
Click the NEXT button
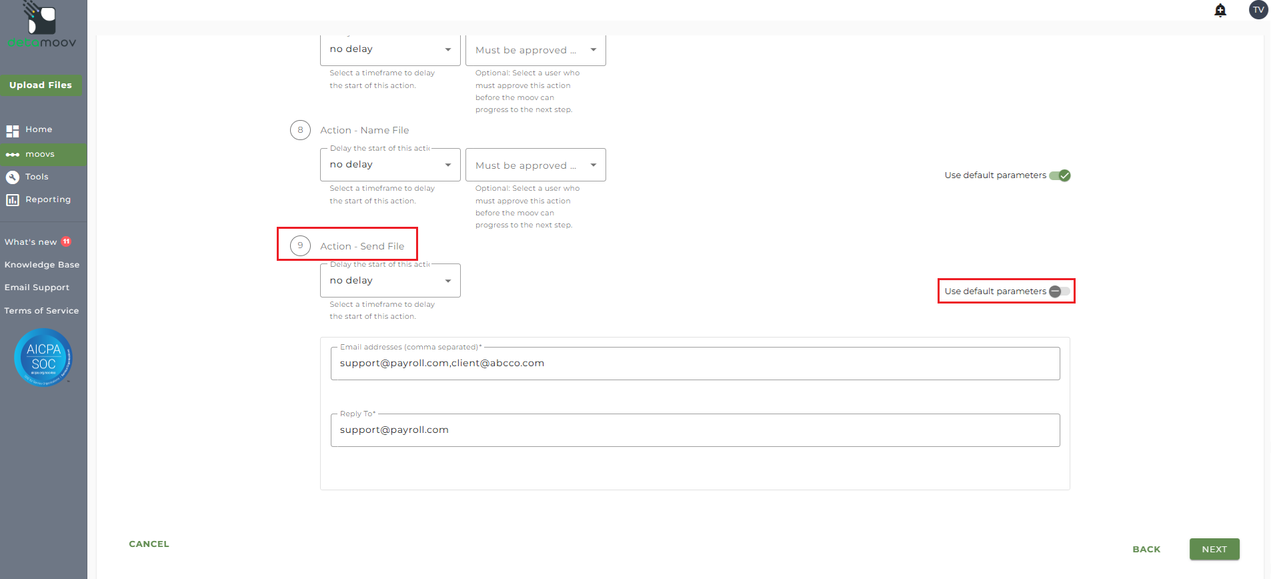[x=1214, y=550]
